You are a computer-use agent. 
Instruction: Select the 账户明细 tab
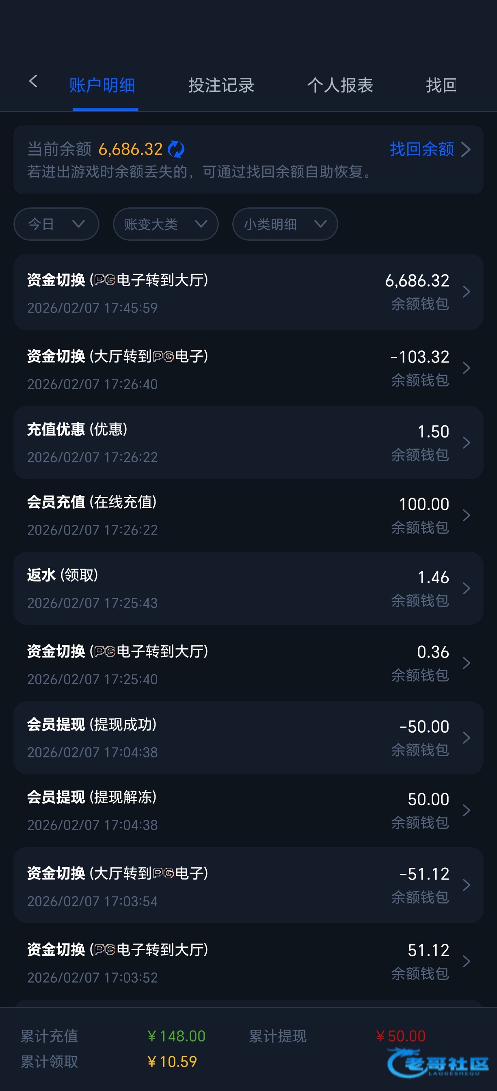102,86
